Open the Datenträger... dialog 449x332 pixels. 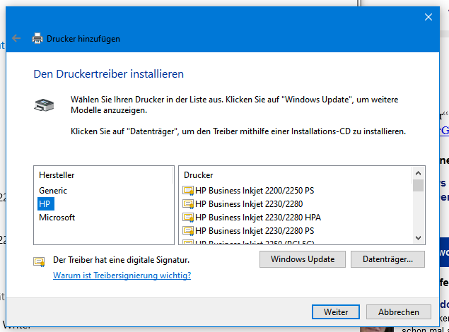click(x=387, y=259)
